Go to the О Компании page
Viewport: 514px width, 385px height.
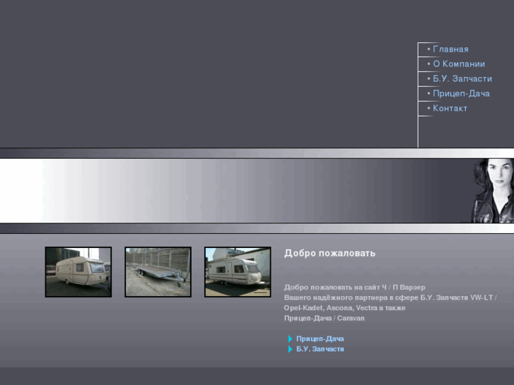tap(459, 64)
